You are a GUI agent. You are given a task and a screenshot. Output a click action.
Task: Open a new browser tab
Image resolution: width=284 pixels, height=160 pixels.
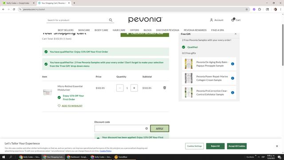pos(74,3)
